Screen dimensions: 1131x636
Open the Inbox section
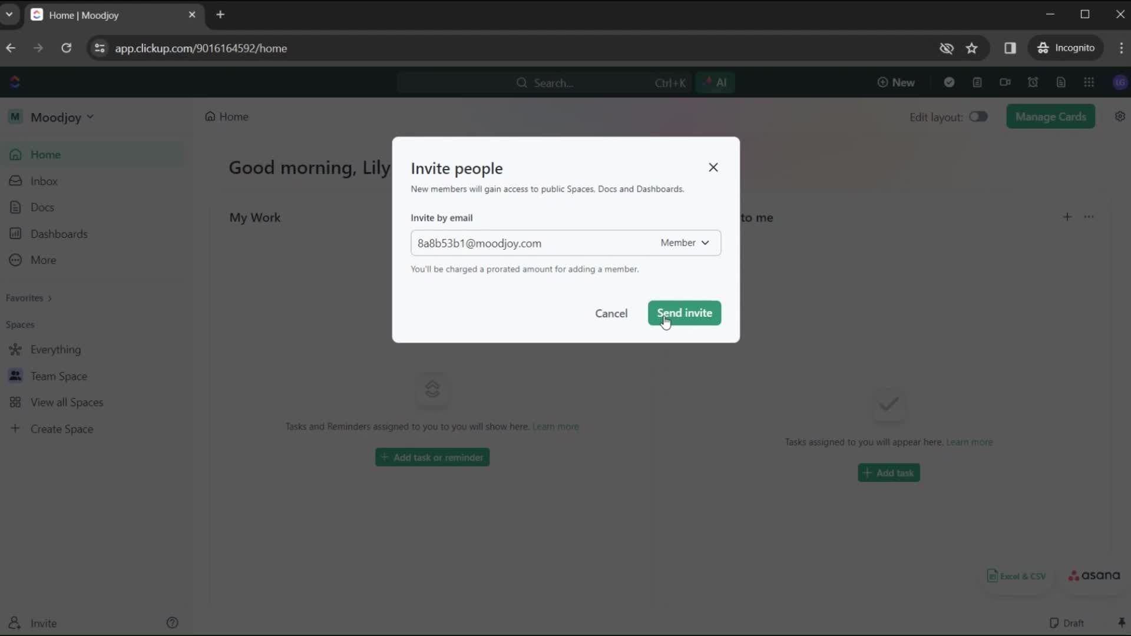(x=44, y=180)
